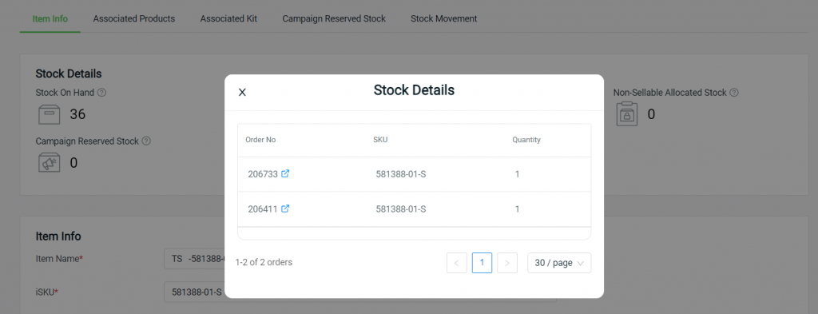This screenshot has width=818, height=314.
Task: Click help icon beside Stock On Hand
Action: pyautogui.click(x=101, y=93)
